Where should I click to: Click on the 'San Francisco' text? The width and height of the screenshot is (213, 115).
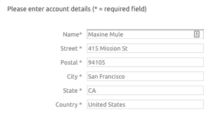coord(106,76)
